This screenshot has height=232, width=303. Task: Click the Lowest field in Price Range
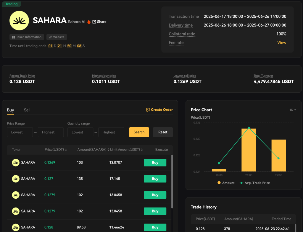[x=20, y=132]
